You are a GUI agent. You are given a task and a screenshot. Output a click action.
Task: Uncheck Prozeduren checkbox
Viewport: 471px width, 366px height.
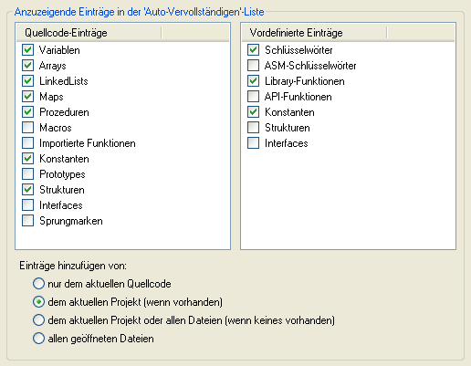pyautogui.click(x=27, y=112)
